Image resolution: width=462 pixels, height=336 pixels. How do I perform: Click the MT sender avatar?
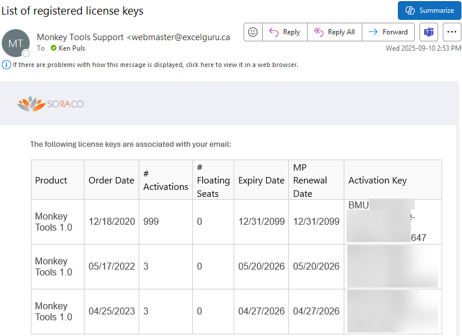16,43
